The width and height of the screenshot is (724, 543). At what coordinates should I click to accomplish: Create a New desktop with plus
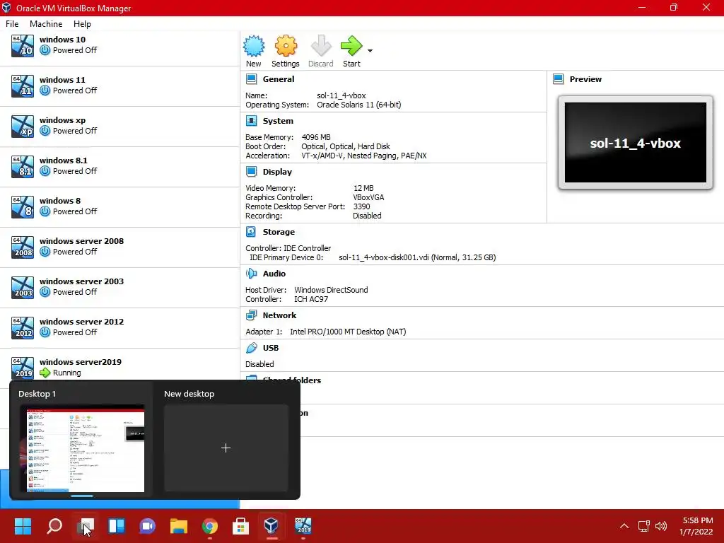coord(226,448)
